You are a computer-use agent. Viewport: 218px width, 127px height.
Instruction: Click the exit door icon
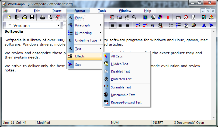coord(204,17)
